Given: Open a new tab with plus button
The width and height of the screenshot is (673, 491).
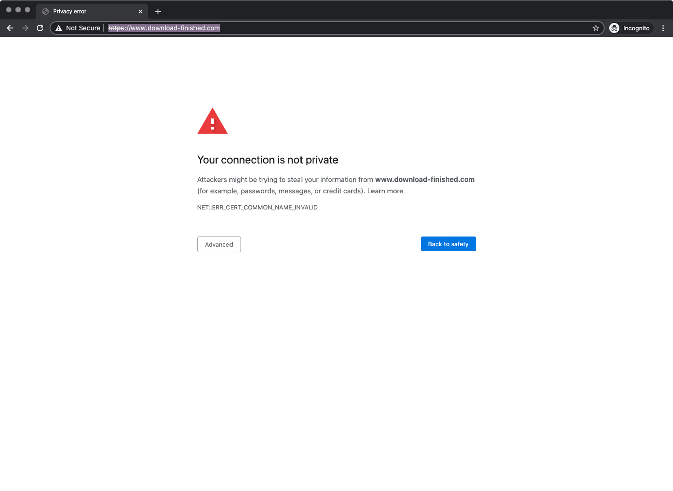Looking at the screenshot, I should pyautogui.click(x=158, y=12).
